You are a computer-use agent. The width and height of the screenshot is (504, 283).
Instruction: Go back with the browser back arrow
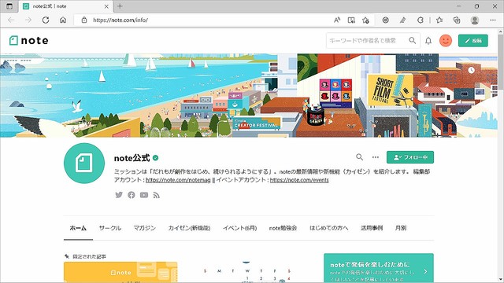click(x=11, y=20)
